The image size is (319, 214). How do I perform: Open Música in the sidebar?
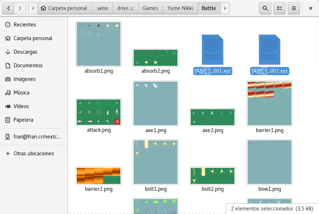34,93
